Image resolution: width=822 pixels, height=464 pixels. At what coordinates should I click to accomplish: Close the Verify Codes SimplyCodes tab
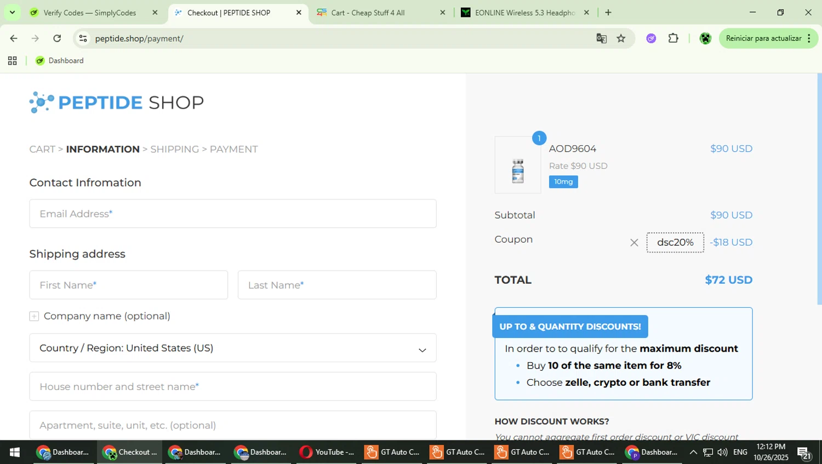(155, 13)
